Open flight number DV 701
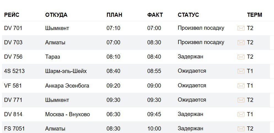This screenshot has height=133, width=274. point(13,28)
